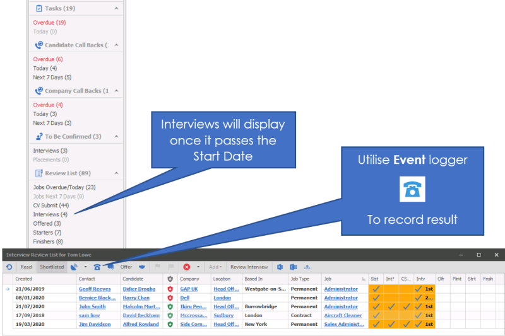
Task: Click the speech bubble icon in the toolbar
Action: 110,267
